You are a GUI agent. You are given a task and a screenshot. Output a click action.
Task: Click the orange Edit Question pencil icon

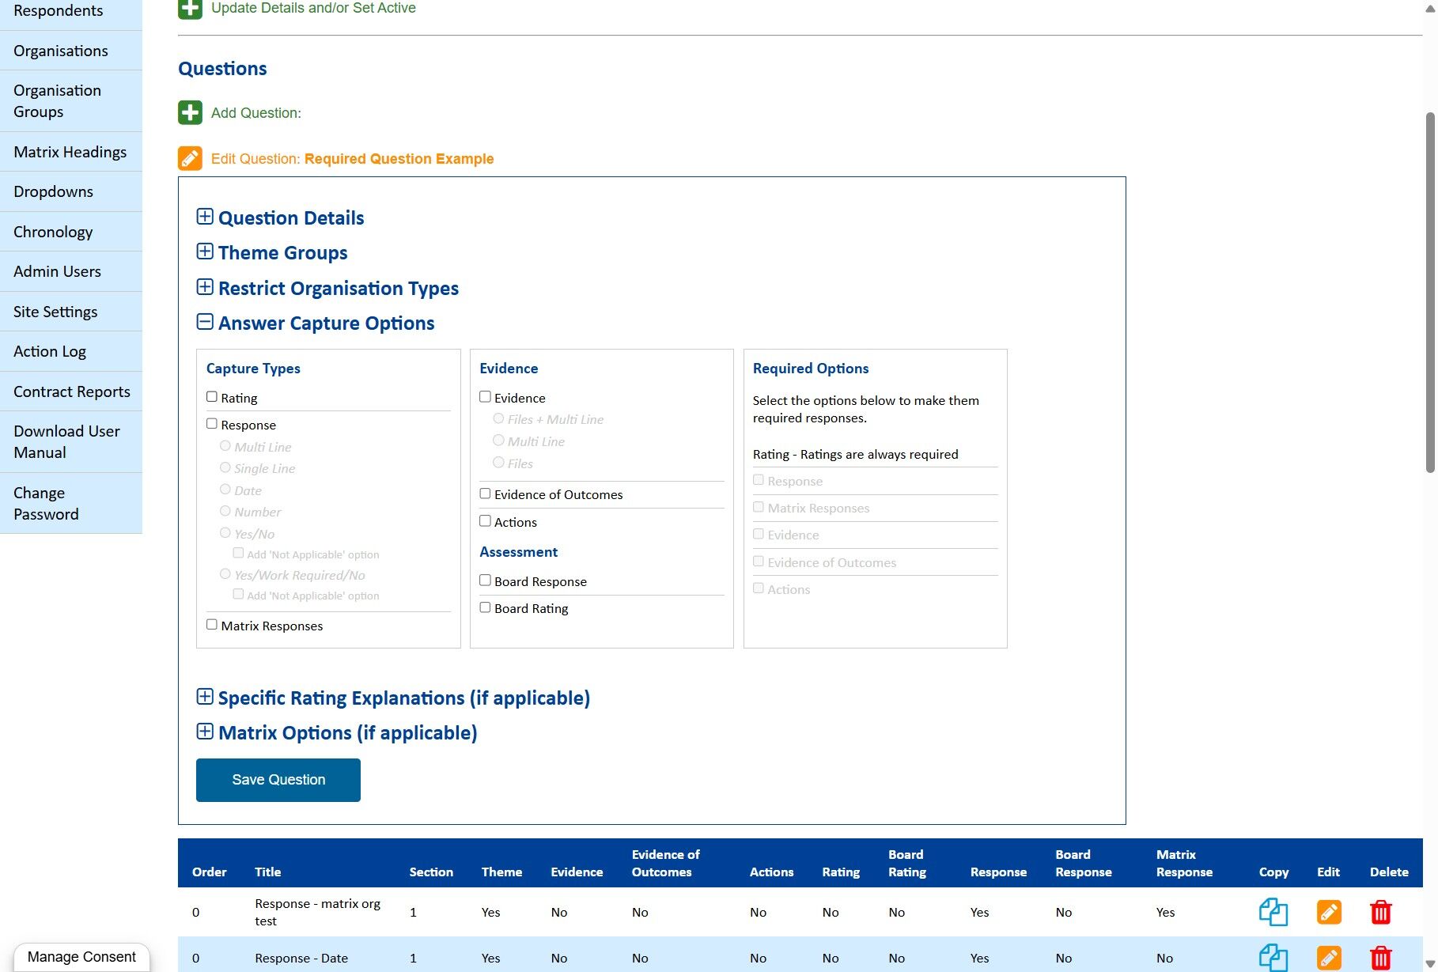click(x=190, y=158)
